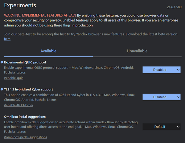
Task: Click the red WARNING: EXPERIMENTAL FEATURES AHEAD text
Action: (x=40, y=15)
